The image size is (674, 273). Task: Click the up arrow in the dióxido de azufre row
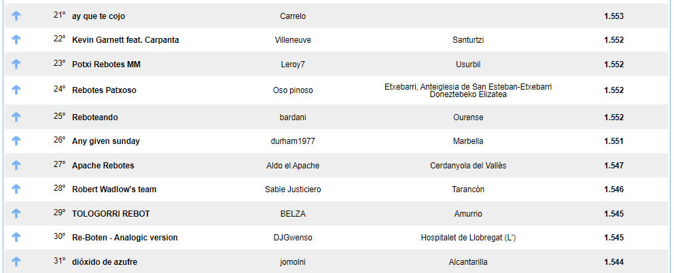16,262
